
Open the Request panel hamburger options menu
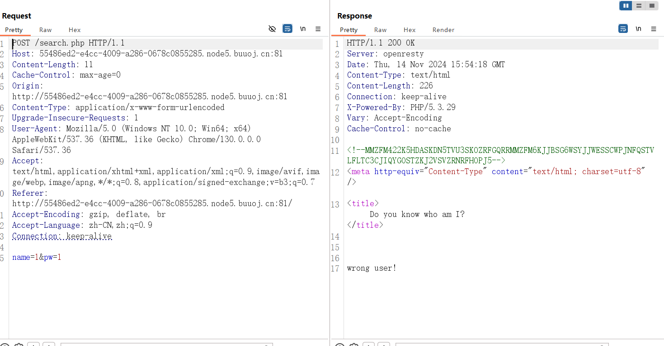pos(318,29)
